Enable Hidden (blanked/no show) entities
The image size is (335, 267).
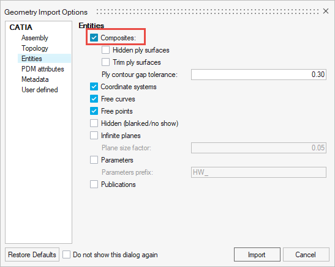(94, 123)
